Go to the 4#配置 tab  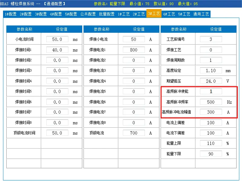click(x=56, y=14)
